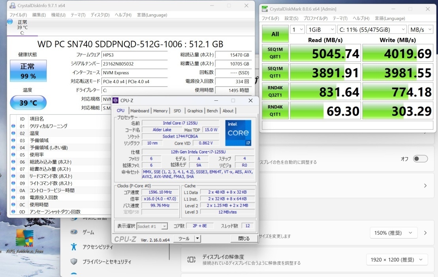Click the display resolution icon

click(x=192, y=260)
